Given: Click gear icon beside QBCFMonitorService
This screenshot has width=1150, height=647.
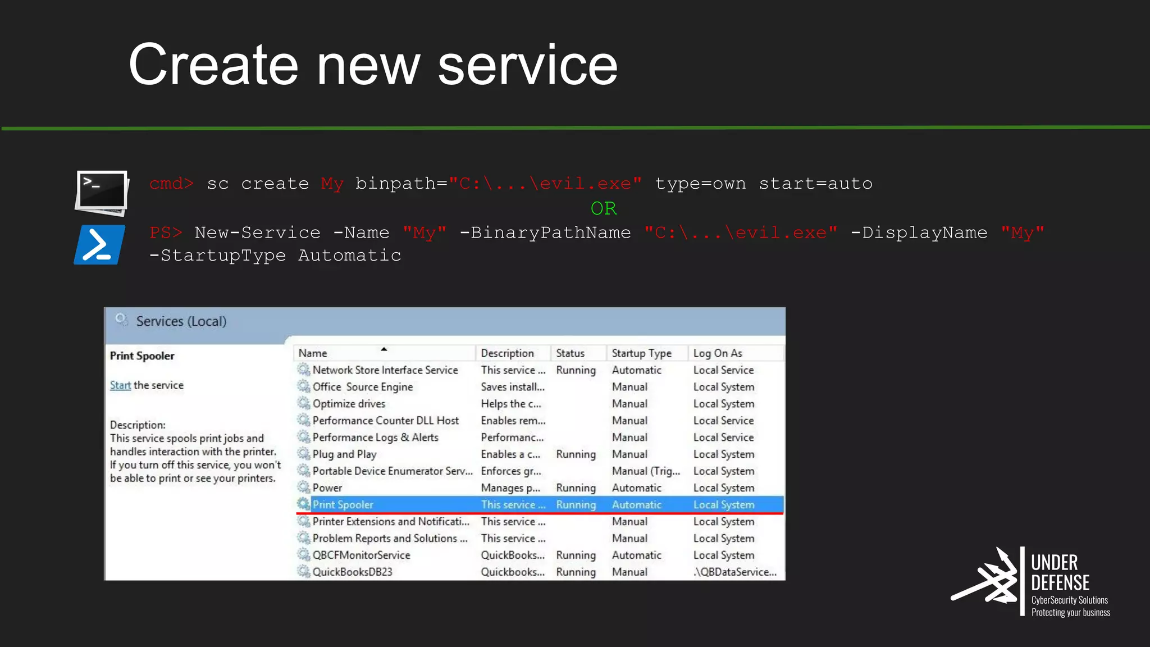Looking at the screenshot, I should coord(304,555).
